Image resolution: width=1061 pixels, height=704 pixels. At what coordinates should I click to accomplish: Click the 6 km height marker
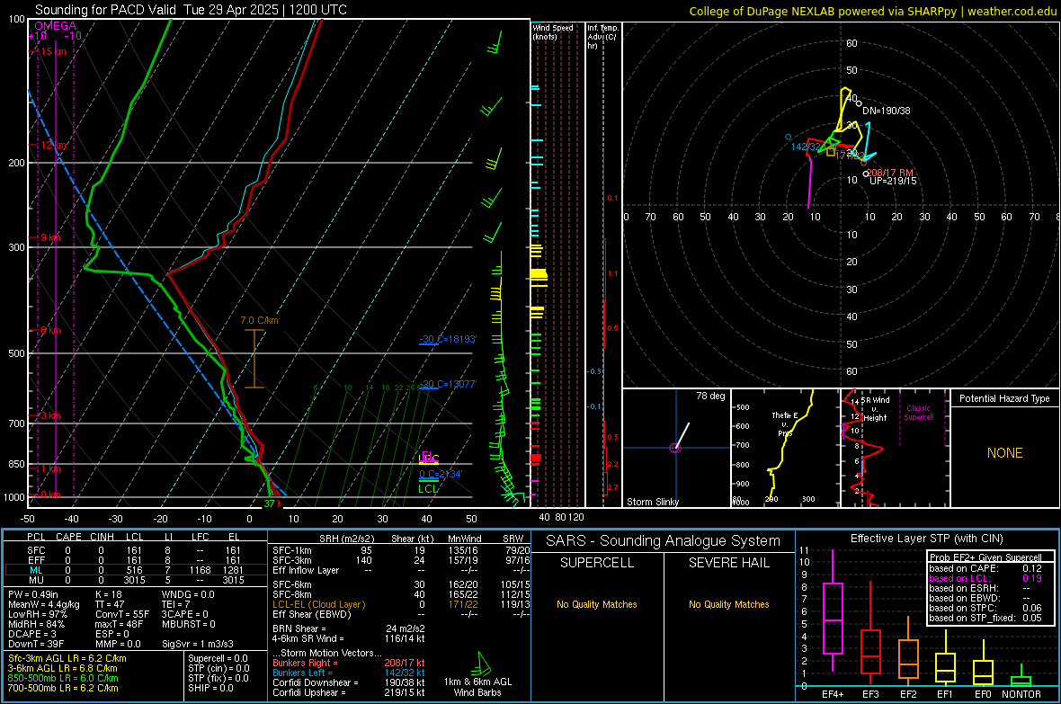(49, 330)
